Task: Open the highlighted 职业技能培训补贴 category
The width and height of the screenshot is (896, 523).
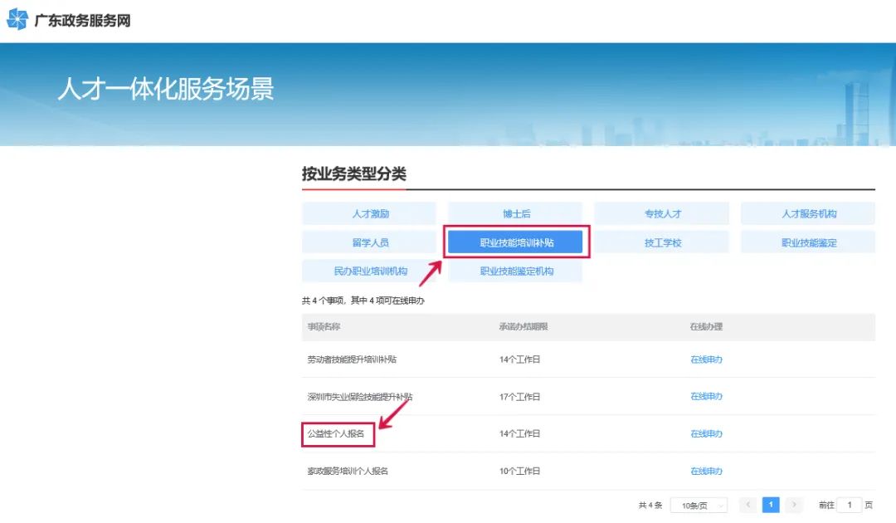Action: tap(516, 242)
